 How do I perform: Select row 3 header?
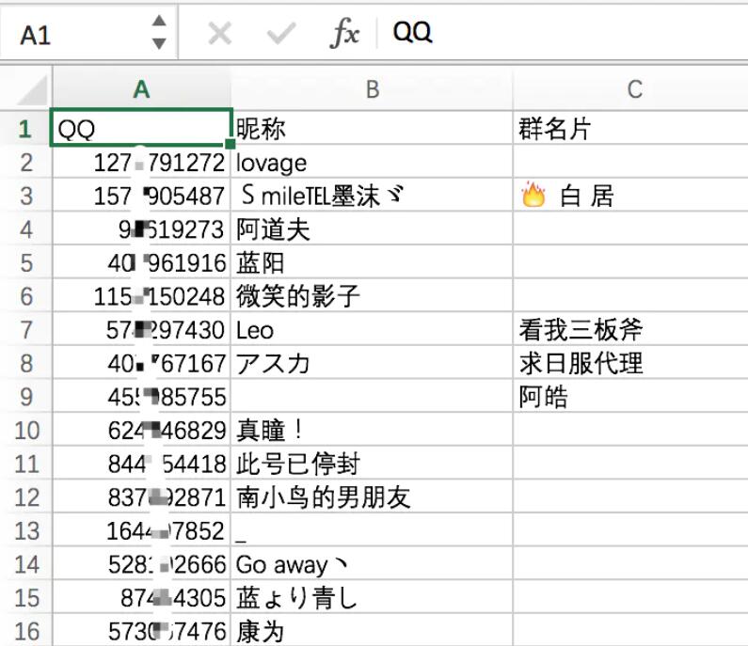25,196
